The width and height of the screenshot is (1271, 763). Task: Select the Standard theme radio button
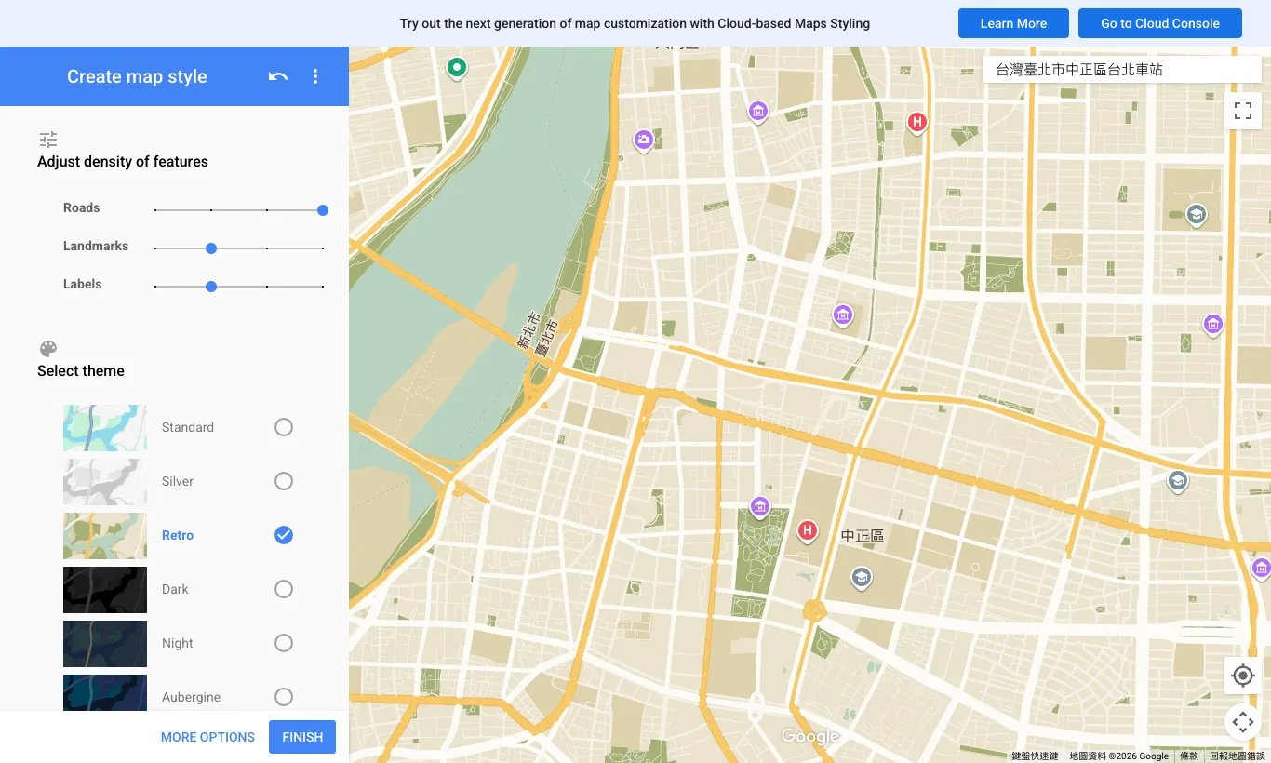[x=284, y=427]
